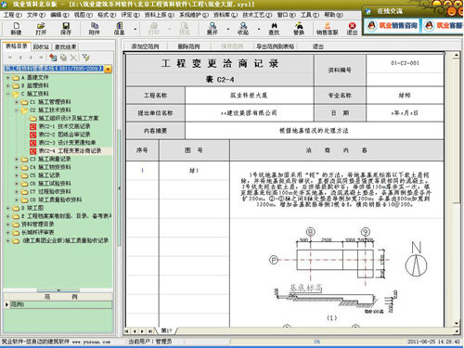464x348 pixels.
Task: Click the 在线交流 panel header icon
Action: click(x=368, y=11)
